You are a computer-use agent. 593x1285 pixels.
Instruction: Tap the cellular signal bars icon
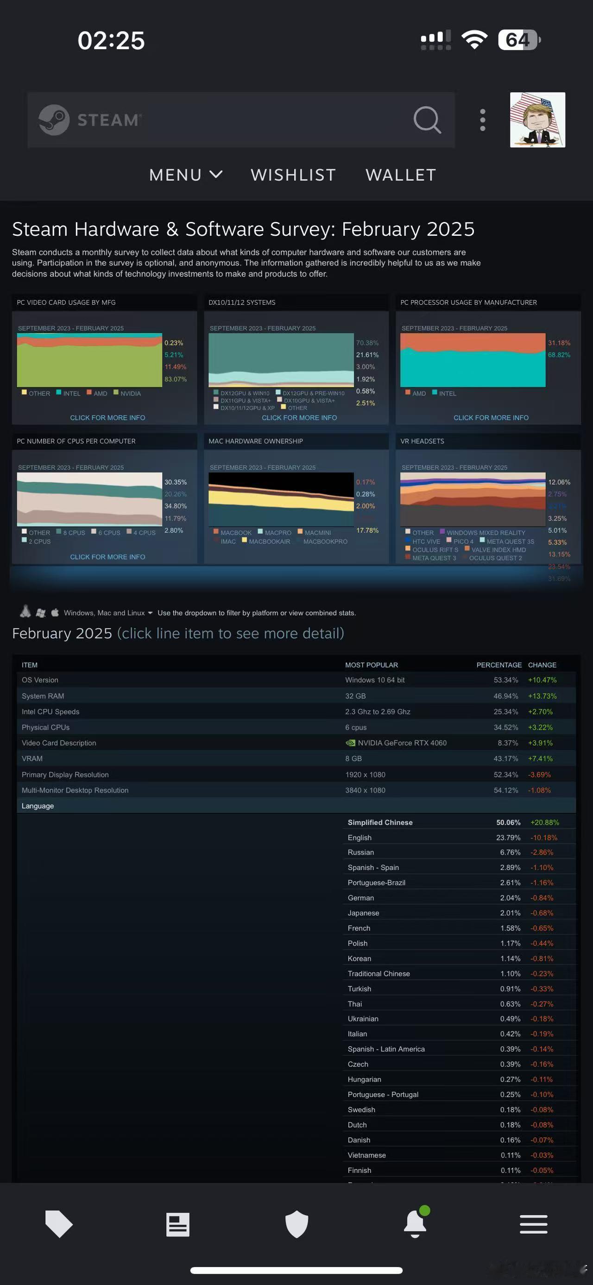[x=436, y=40]
